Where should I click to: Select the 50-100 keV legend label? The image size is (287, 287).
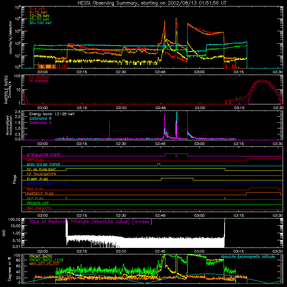[x=41, y=23]
